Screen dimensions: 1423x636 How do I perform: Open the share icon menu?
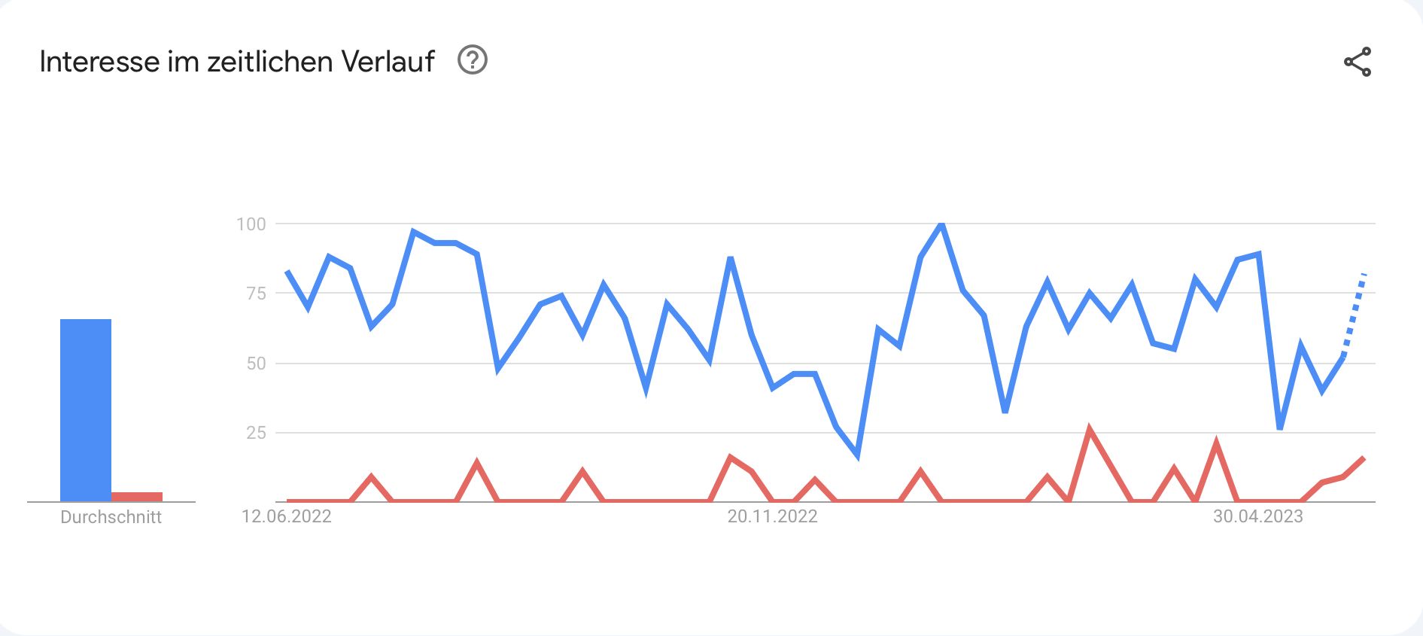1358,62
